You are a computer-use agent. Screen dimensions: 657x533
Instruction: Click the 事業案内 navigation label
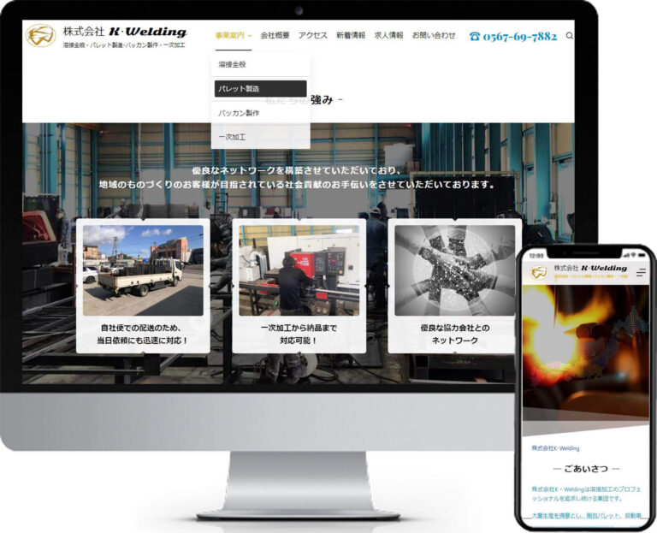click(229, 36)
